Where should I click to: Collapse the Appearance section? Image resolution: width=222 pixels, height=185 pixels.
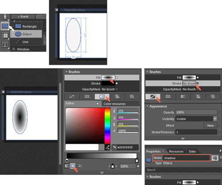tap(147, 106)
